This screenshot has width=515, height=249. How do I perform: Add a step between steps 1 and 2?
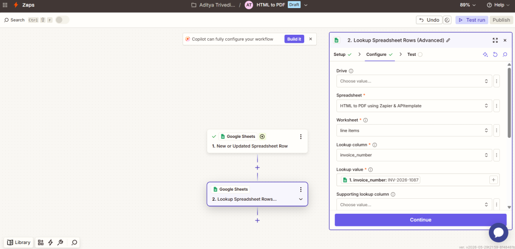click(x=257, y=168)
